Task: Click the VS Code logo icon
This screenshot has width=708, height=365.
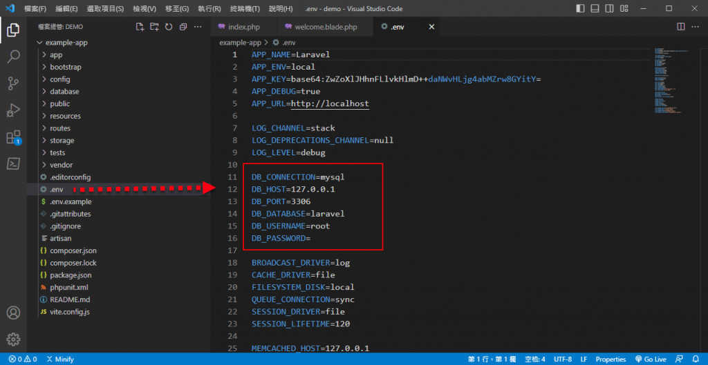Action: (10, 8)
